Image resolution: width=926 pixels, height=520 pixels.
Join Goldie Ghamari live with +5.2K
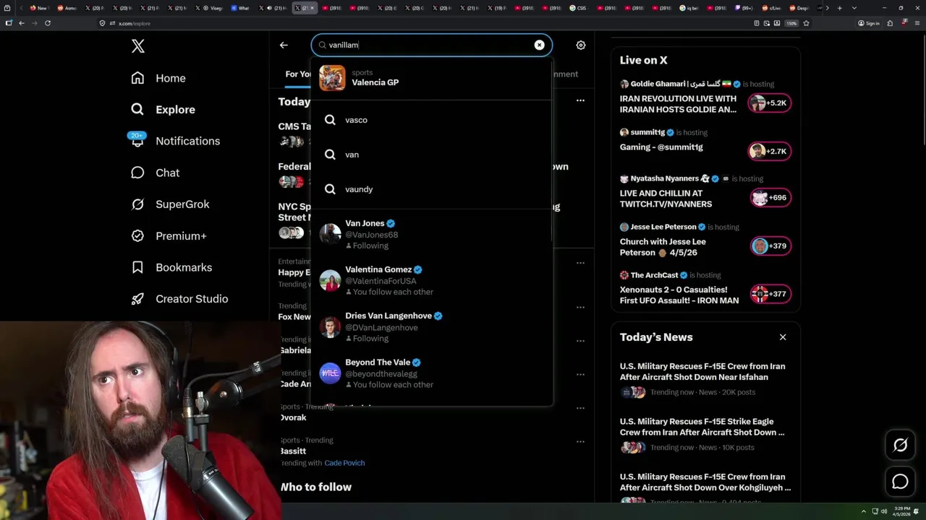point(770,103)
